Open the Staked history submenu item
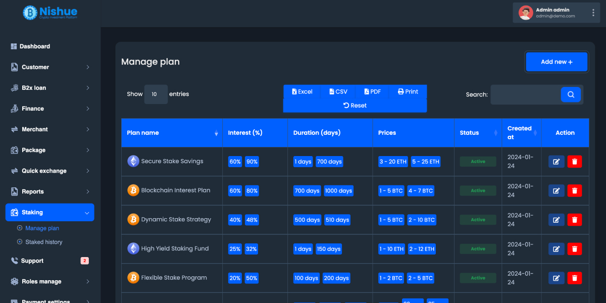 (44, 242)
